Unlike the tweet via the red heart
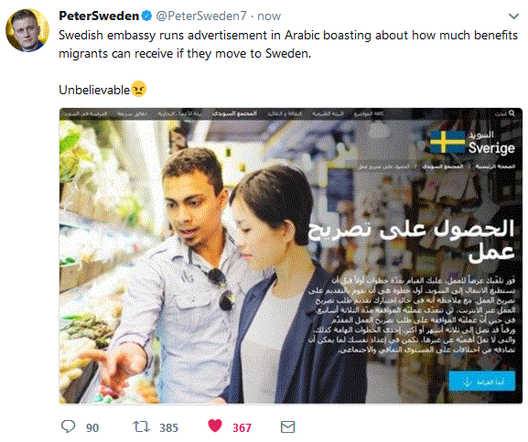 tap(215, 426)
